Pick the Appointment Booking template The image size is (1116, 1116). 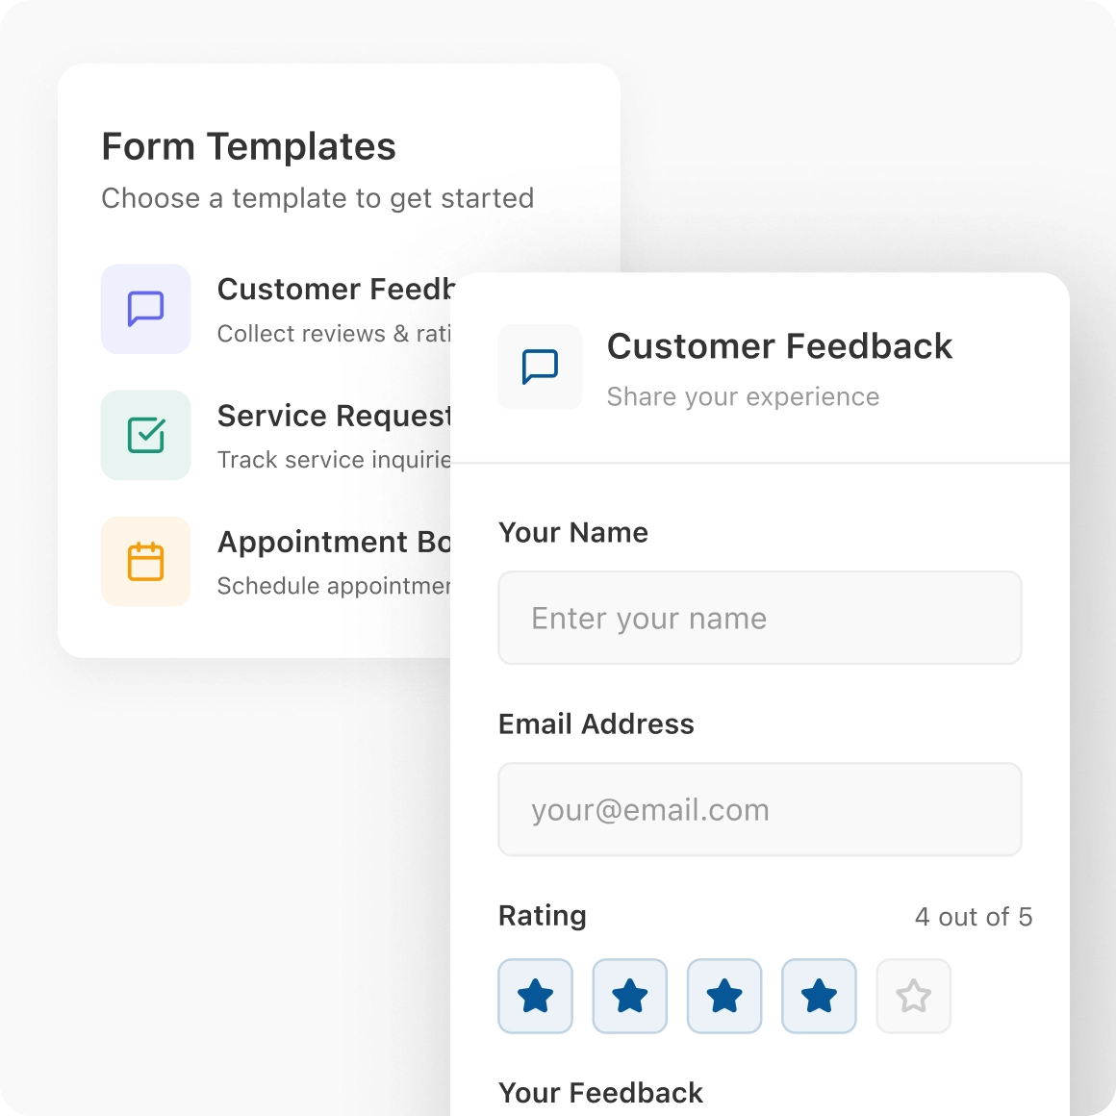(x=333, y=543)
